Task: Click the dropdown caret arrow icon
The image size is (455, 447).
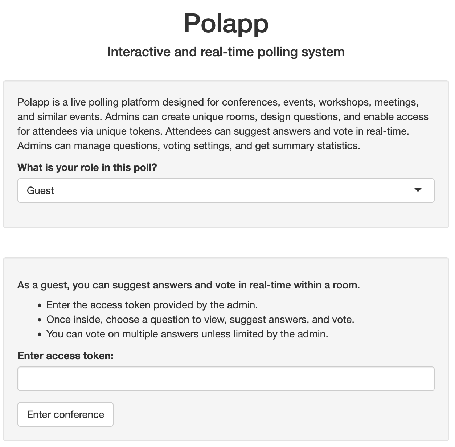Action: (x=418, y=190)
